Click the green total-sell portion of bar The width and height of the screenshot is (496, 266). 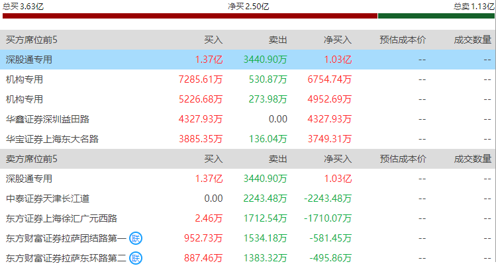coord(436,16)
